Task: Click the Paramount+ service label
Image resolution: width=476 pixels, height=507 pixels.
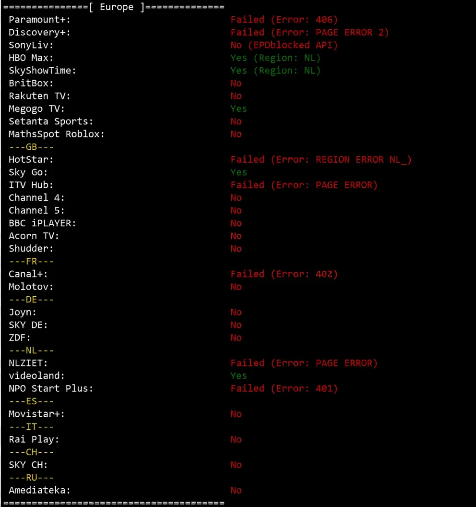Action: click(39, 20)
